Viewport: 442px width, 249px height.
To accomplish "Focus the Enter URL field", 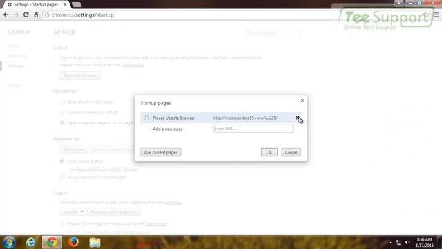I will click(253, 129).
